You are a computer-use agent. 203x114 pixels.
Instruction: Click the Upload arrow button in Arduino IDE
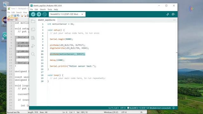tap(39, 14)
